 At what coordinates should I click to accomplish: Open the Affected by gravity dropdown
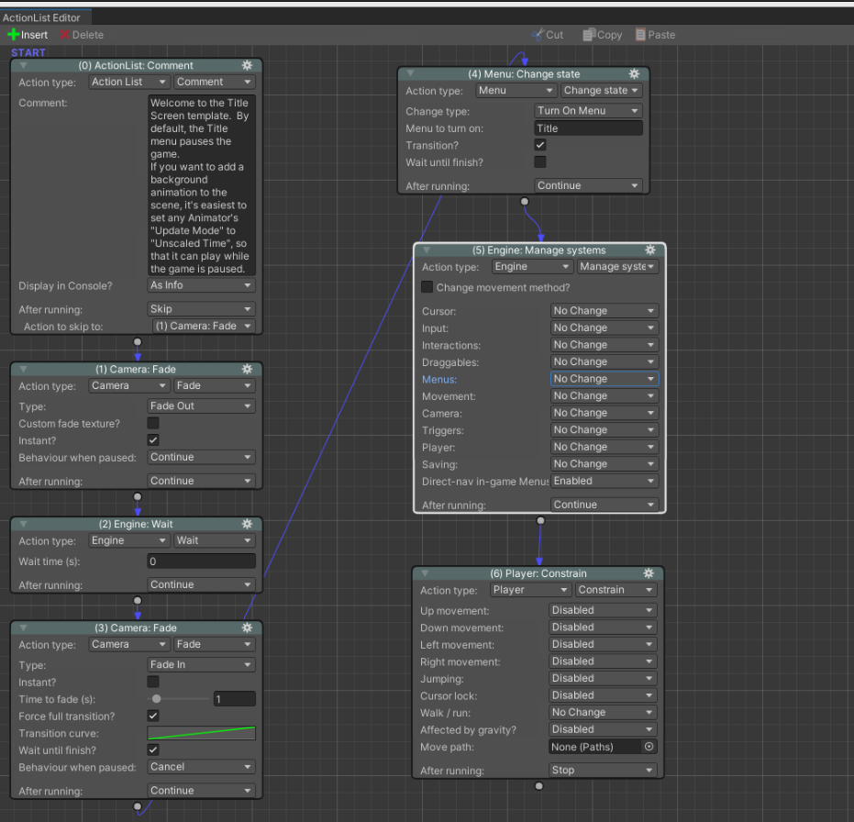[x=603, y=729]
